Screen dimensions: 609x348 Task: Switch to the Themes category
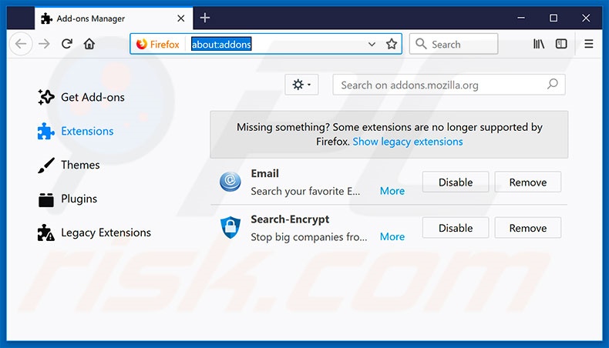69,165
